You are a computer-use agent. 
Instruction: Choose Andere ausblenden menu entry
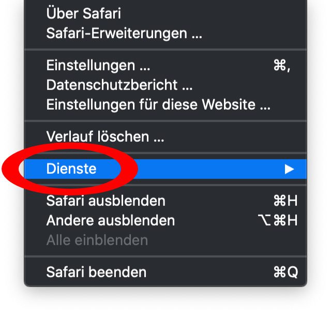point(110,220)
